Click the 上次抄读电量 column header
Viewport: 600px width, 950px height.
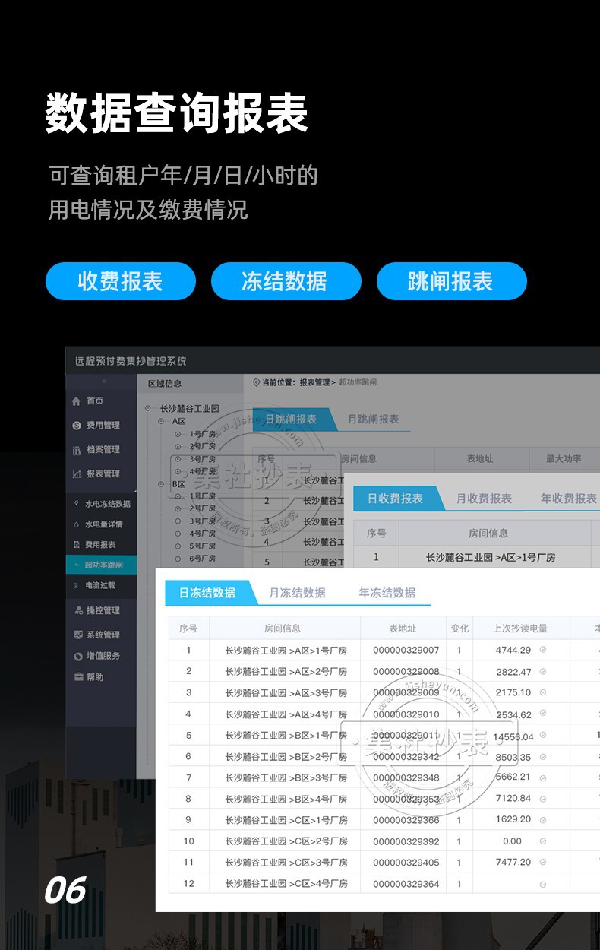(519, 629)
